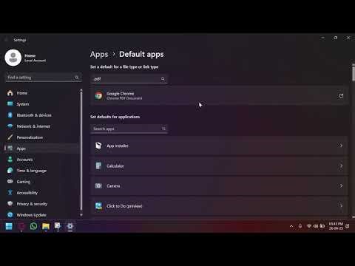The image size is (355, 266).
Task: Click the Wi-Fi icon in system tray
Action: click(x=309, y=226)
